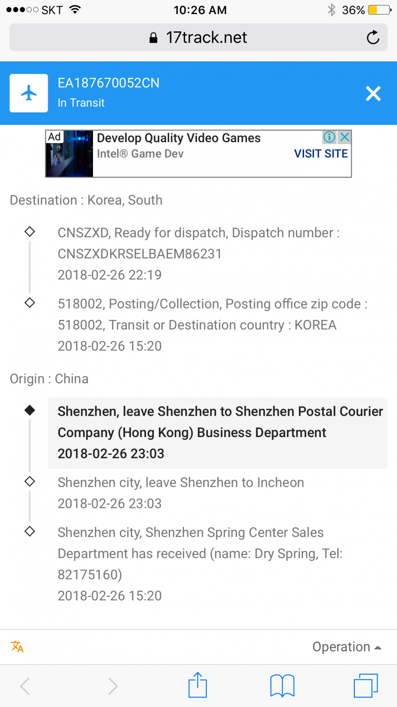Open the Safari share sheet

(197, 685)
